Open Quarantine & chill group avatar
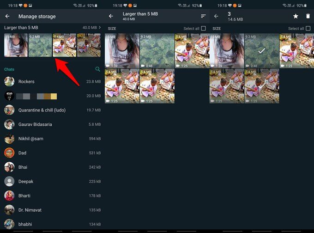Image resolution: width=314 pixels, height=233 pixels. 9,110
